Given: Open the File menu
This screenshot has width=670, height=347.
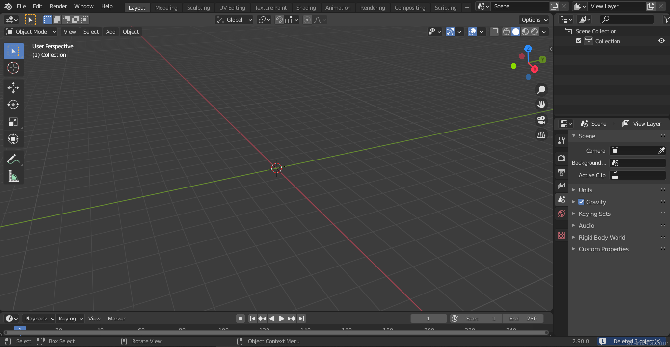Looking at the screenshot, I should click(21, 6).
